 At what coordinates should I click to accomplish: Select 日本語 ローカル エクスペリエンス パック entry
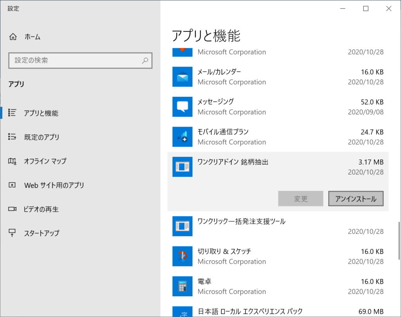coord(278,309)
